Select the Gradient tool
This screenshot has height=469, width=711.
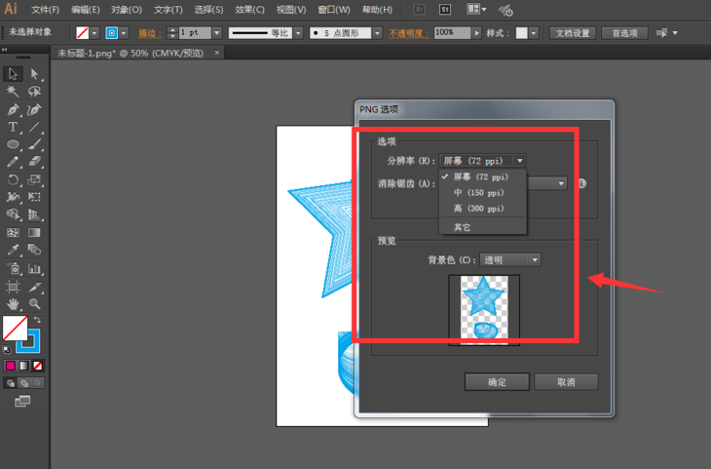click(x=34, y=232)
